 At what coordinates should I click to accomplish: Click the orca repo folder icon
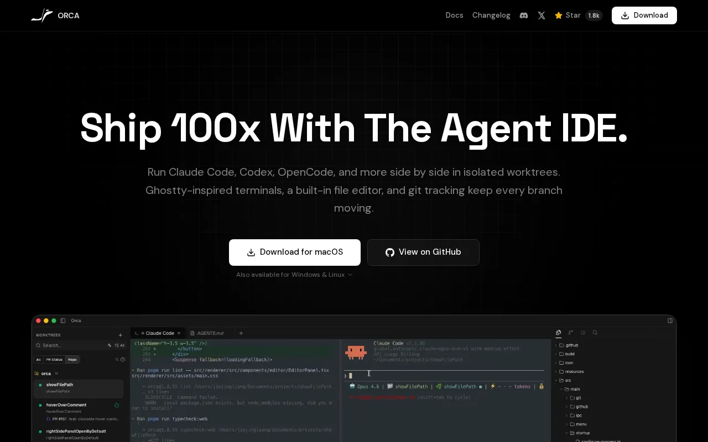[x=37, y=373]
